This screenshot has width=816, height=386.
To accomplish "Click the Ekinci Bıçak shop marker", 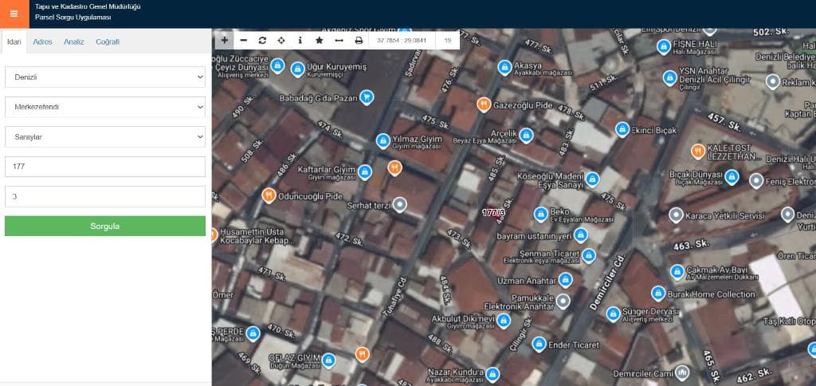I will pyautogui.click(x=622, y=129).
